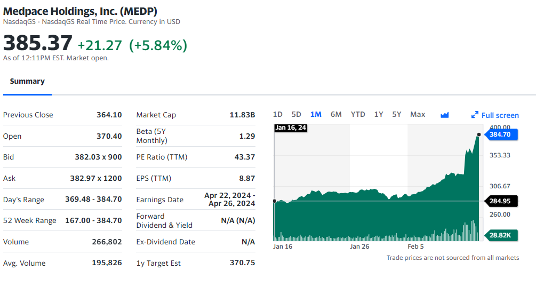Open the Full screen chart link
536x286 pixels.
coord(500,115)
